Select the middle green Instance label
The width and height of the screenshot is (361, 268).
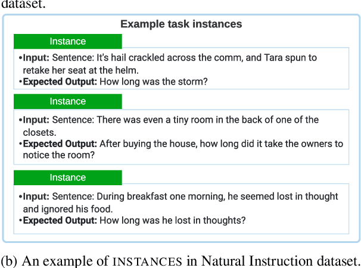click(67, 101)
